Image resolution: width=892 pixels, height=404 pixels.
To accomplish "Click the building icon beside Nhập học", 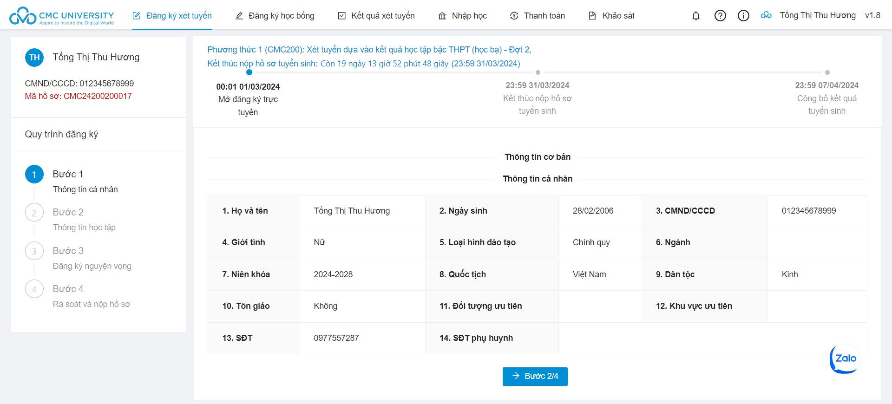I will (x=442, y=16).
